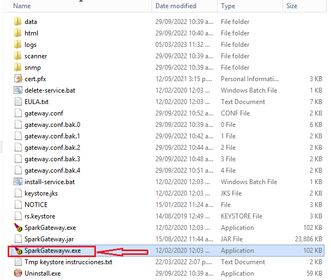
Task: Click the NOTICE file icon
Action: click(18, 204)
